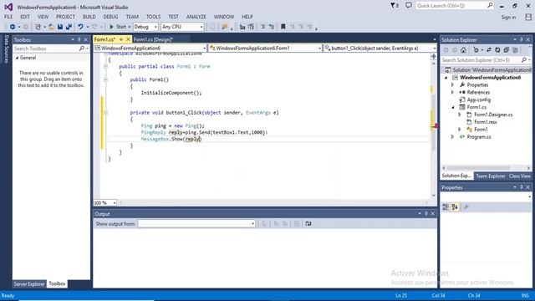Image resolution: width=535 pixels, height=301 pixels.
Task: Click the Undo arrow icon
Action: pos(80,27)
